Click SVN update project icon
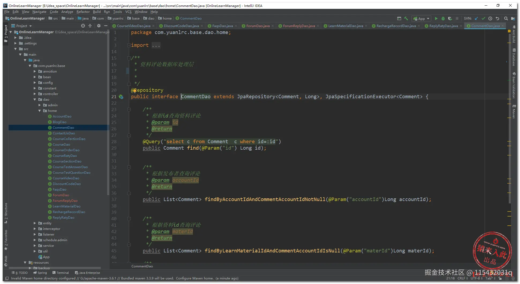520x284 pixels. point(476,18)
